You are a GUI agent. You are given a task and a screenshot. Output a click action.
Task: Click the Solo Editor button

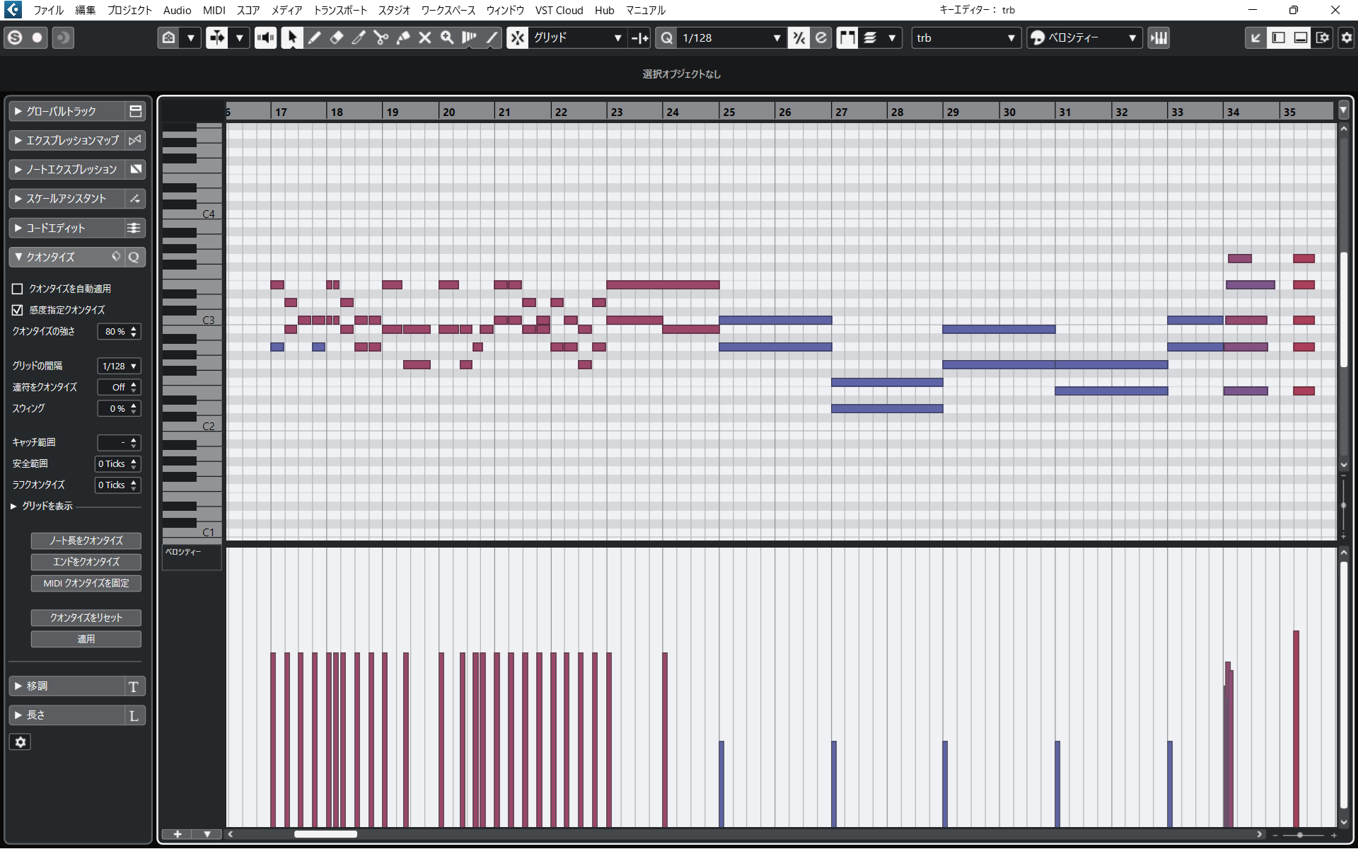click(15, 37)
